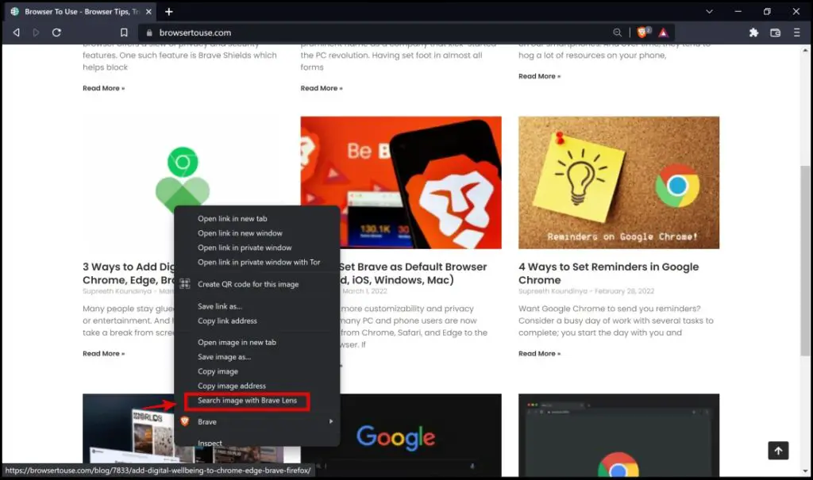This screenshot has height=480, width=813.
Task: Go back using the browser back arrow
Action: [x=17, y=33]
